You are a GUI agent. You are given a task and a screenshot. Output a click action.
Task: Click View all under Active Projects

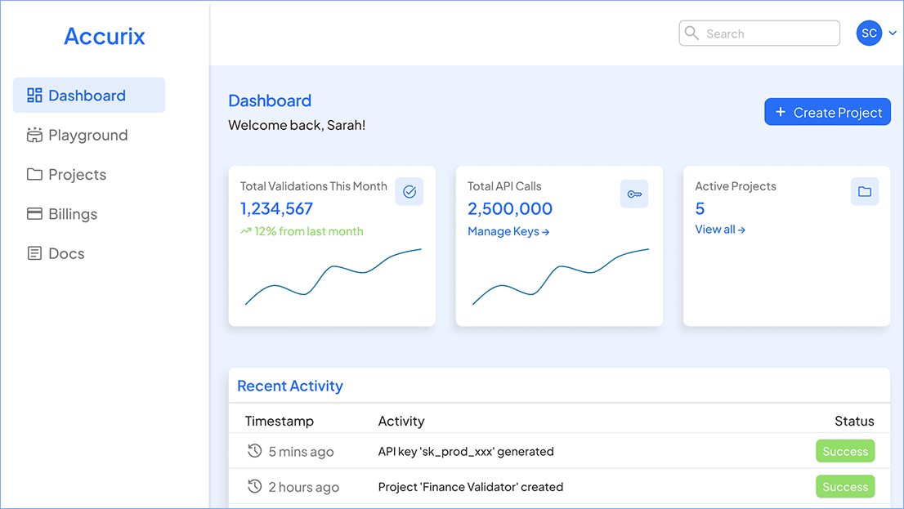click(719, 230)
